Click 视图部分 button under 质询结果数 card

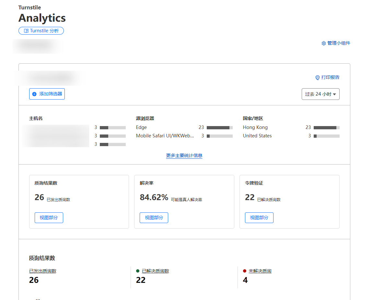[49, 218]
